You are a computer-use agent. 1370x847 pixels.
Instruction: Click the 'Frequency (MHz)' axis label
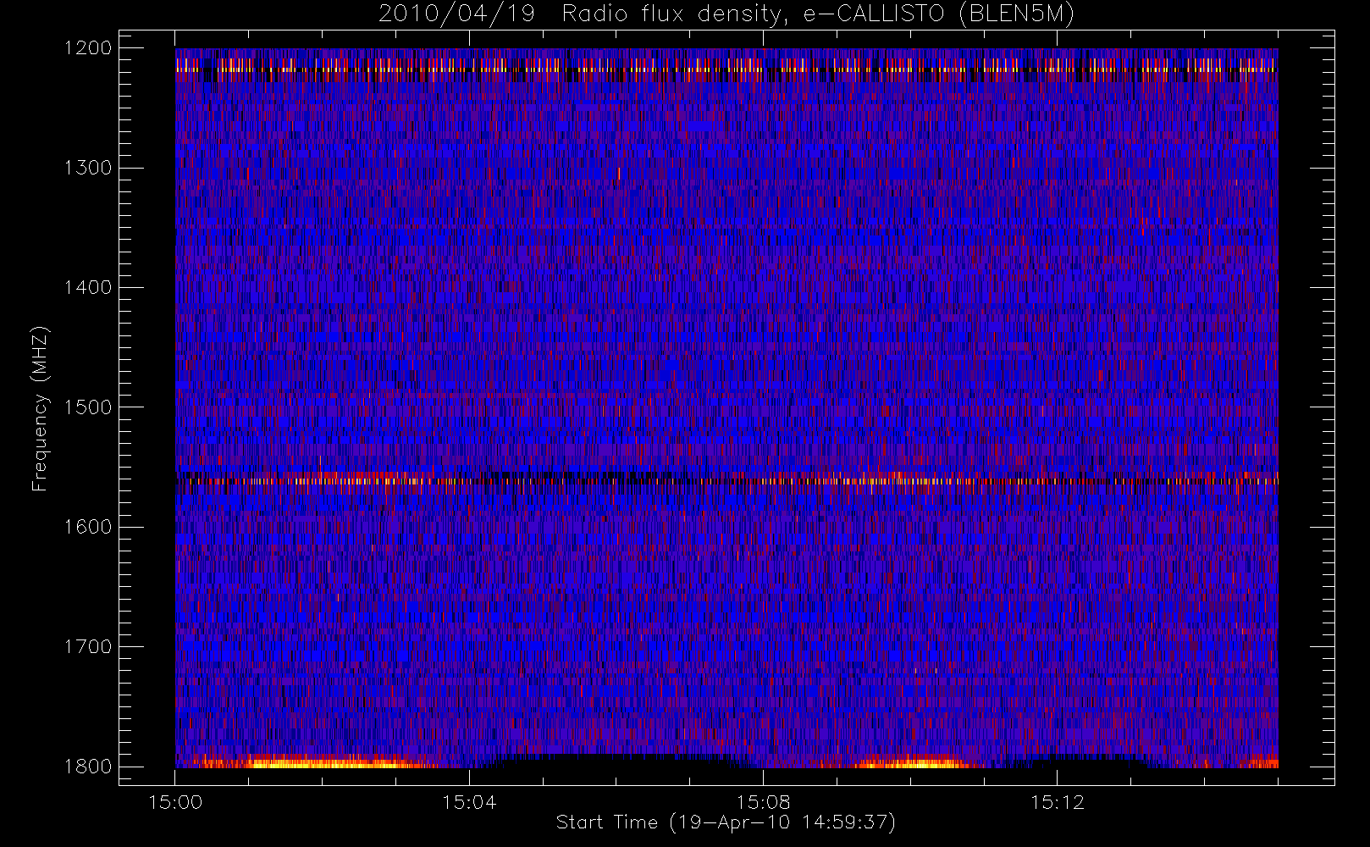tap(39, 408)
